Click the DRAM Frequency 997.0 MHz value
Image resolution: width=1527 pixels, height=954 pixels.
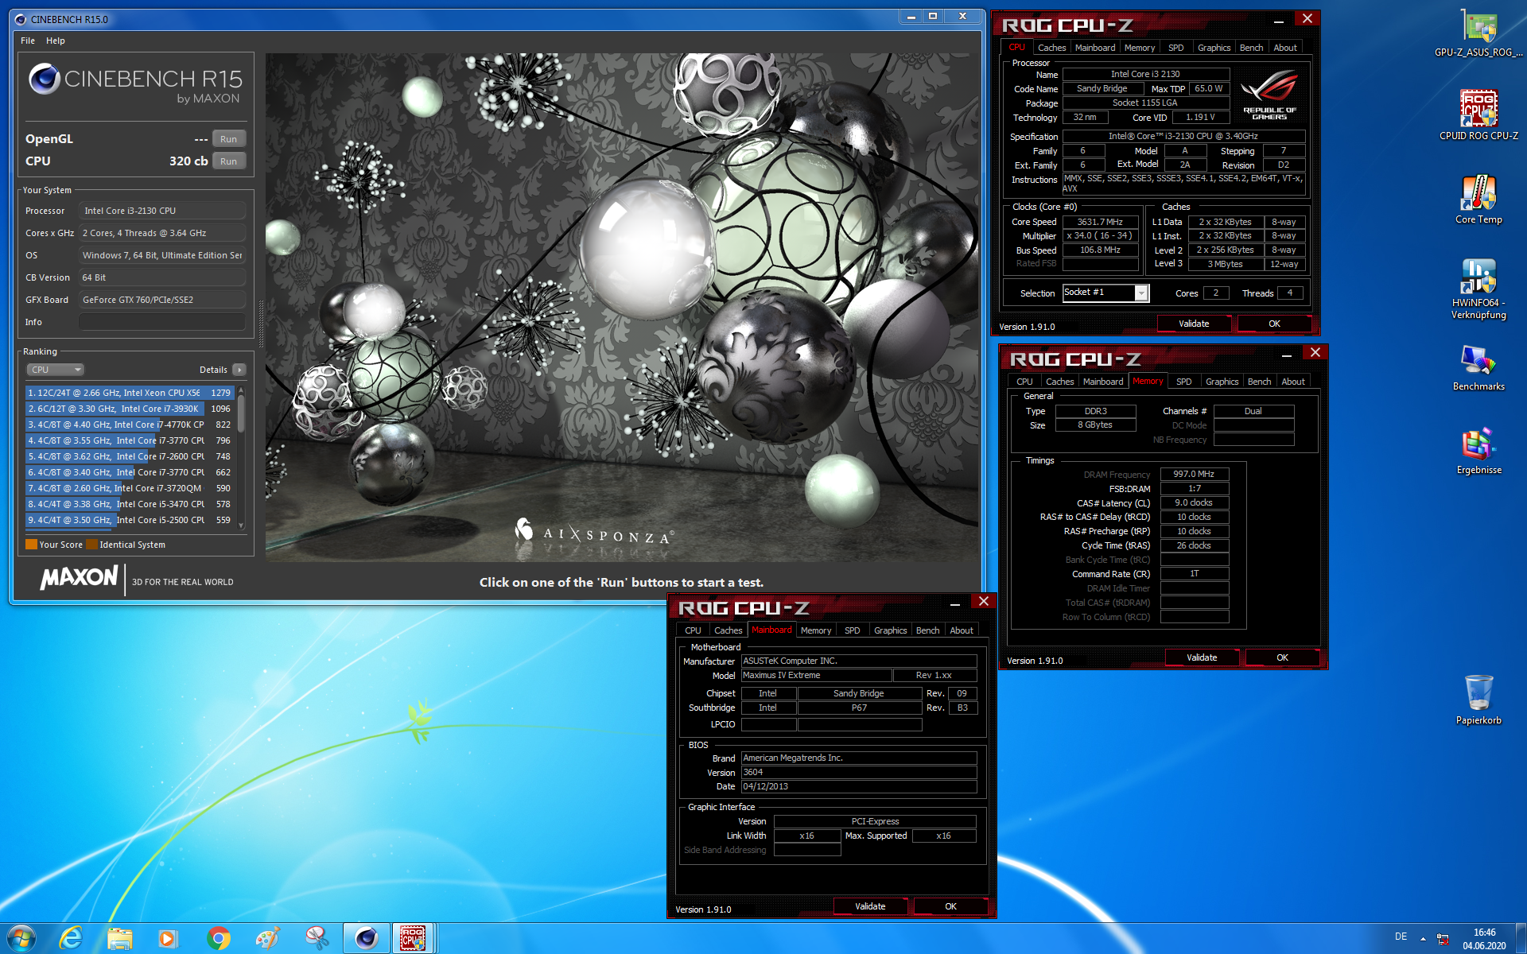pos(1194,474)
